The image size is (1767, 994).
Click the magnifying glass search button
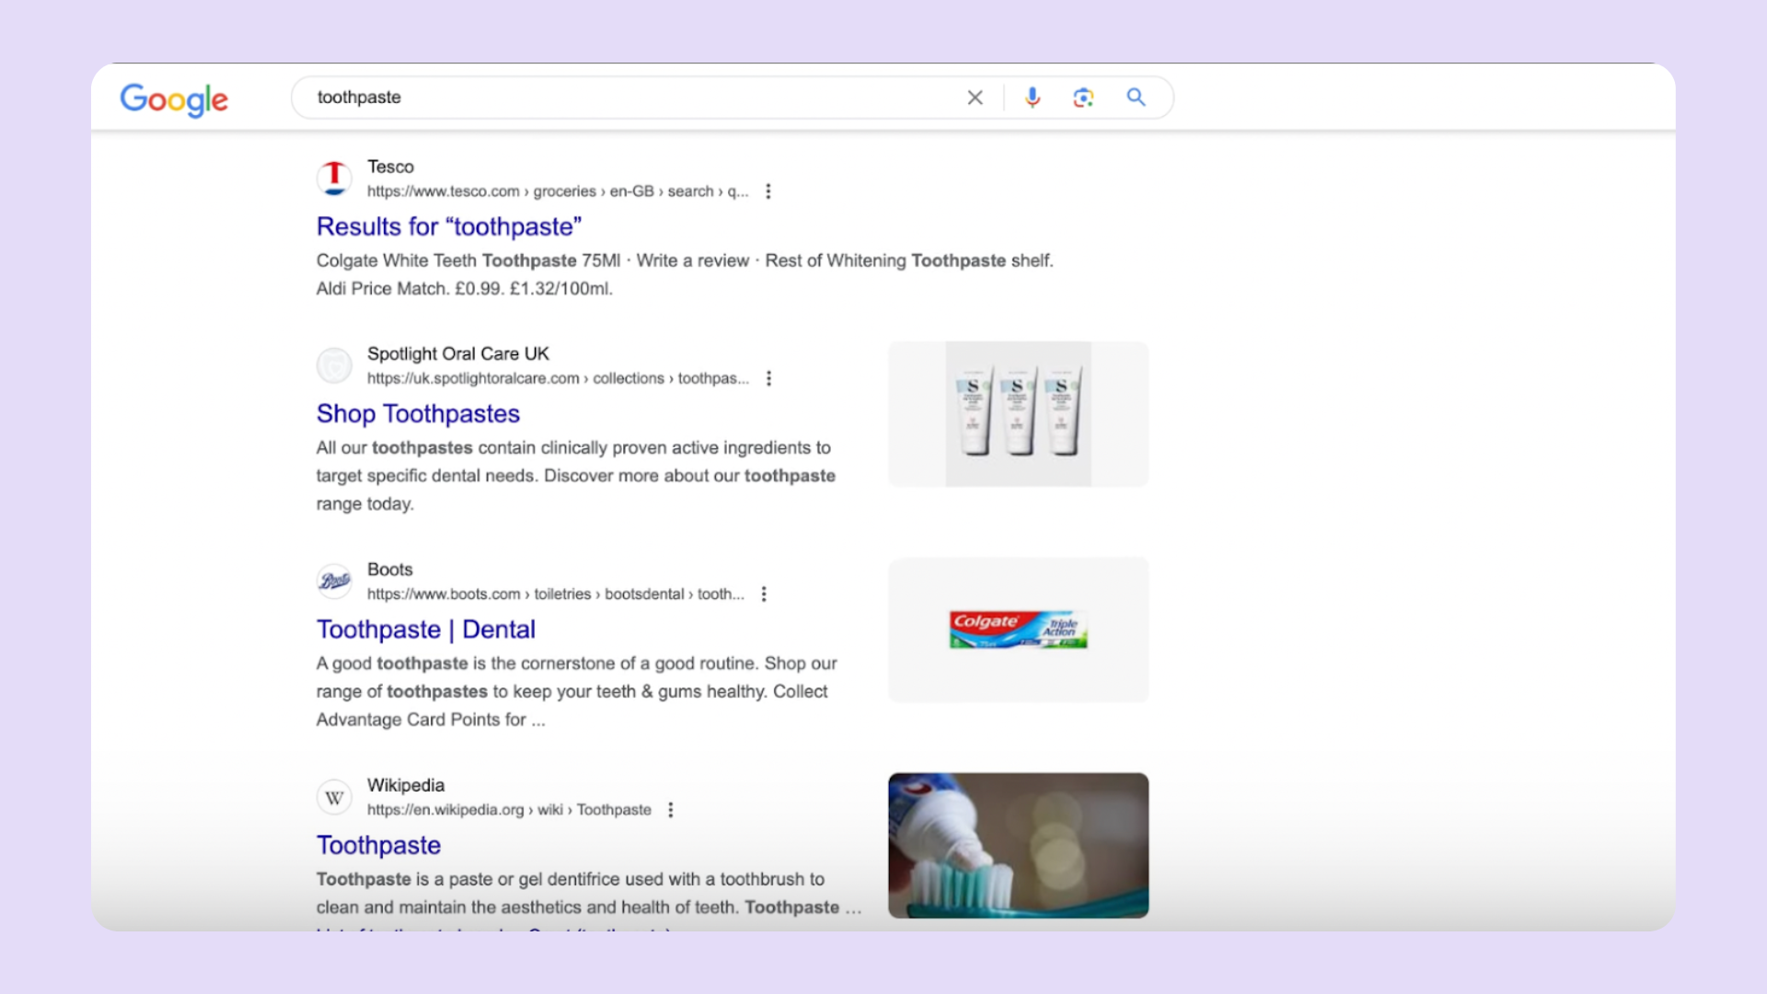point(1136,98)
